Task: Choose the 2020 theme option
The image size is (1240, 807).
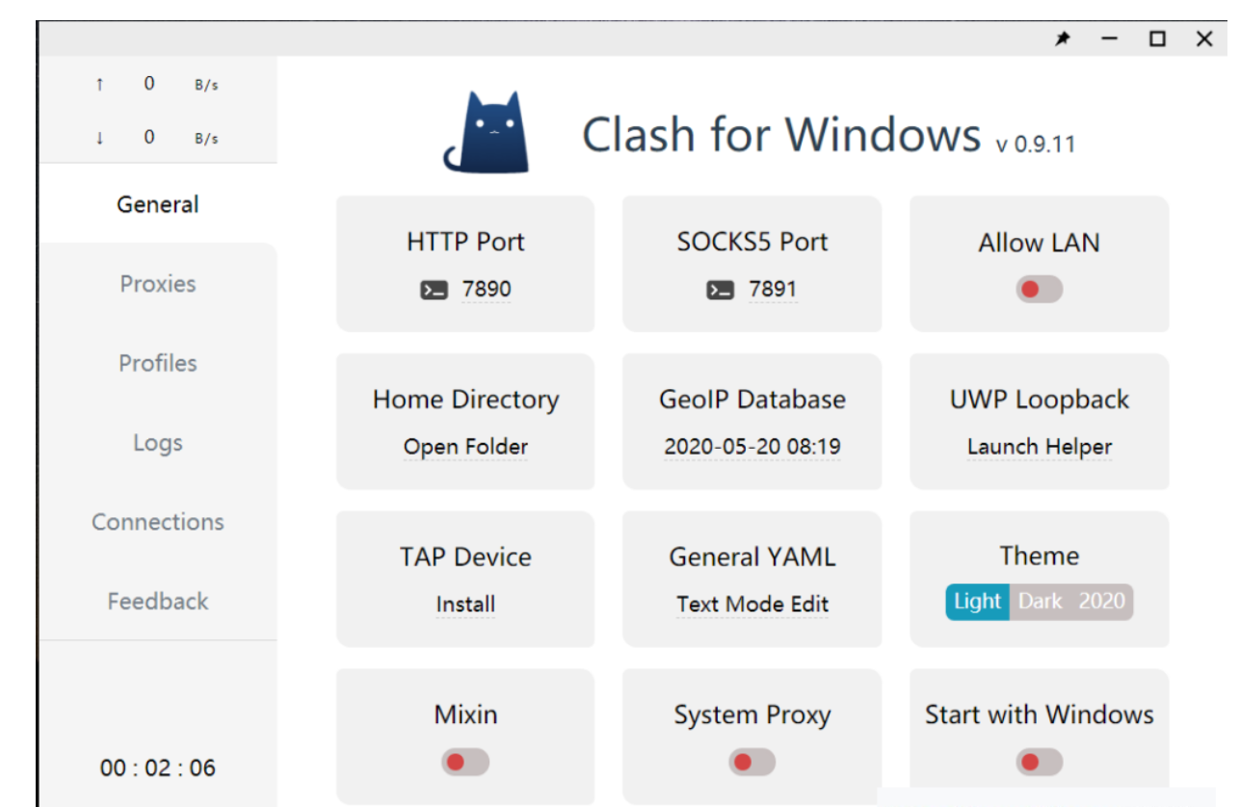Action: (x=1102, y=602)
